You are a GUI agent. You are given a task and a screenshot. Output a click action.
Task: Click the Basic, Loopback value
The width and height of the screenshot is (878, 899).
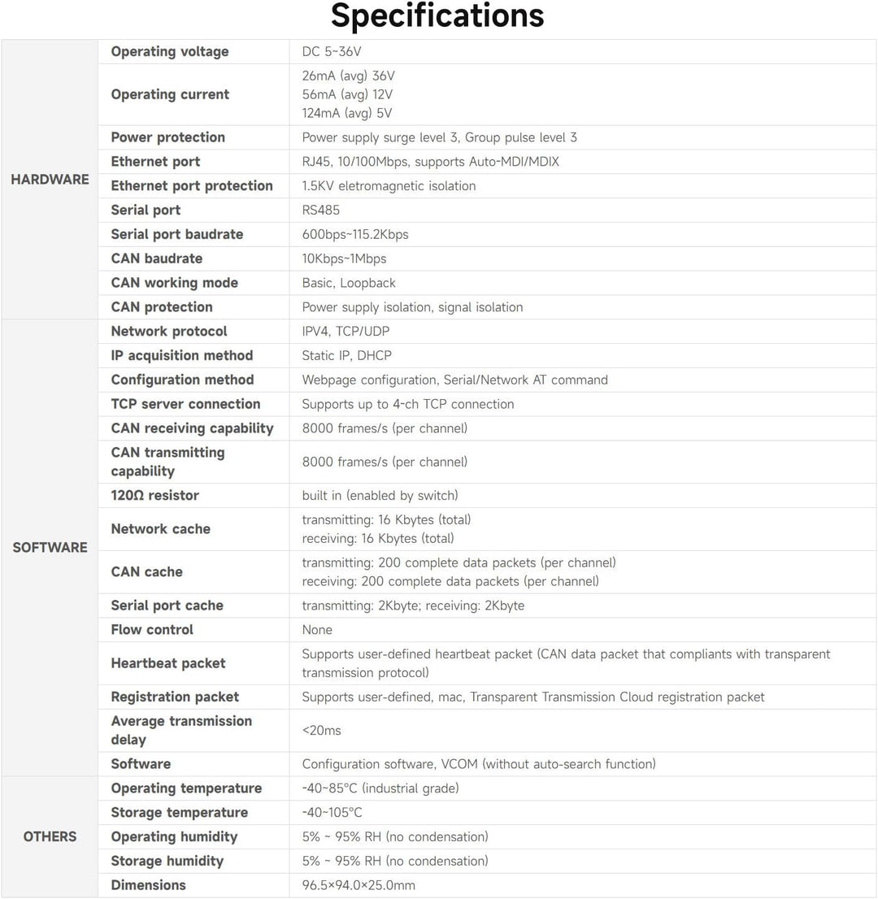pos(349,283)
